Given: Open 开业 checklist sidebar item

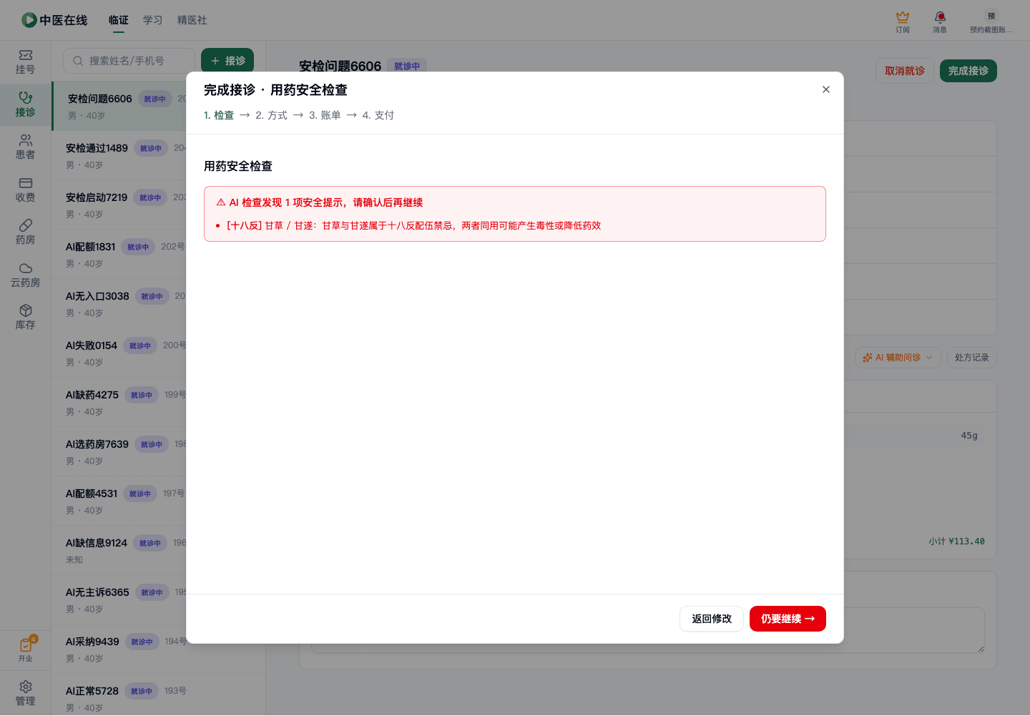Looking at the screenshot, I should point(26,649).
